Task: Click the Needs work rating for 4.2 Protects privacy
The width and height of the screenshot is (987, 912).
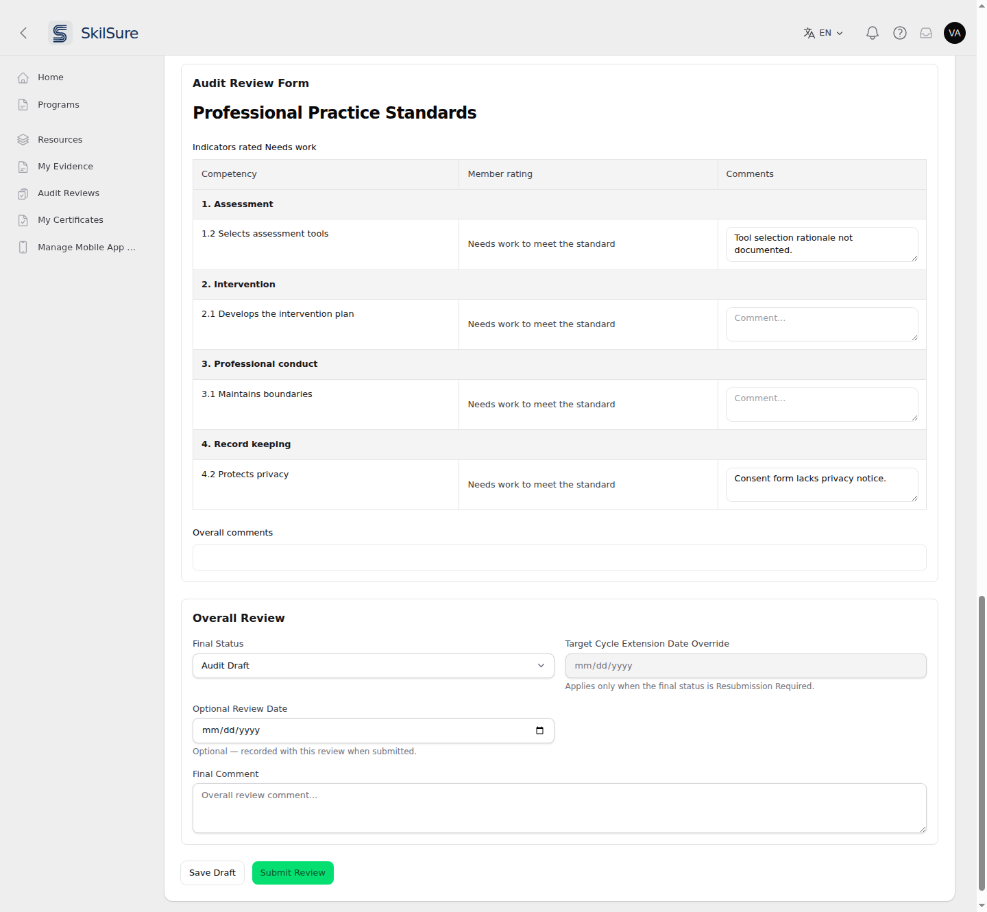Action: click(x=541, y=485)
